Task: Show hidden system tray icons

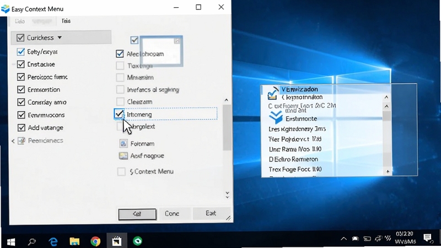Action: coord(343,239)
